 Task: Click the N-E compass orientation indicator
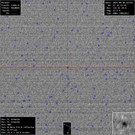point(67,128)
